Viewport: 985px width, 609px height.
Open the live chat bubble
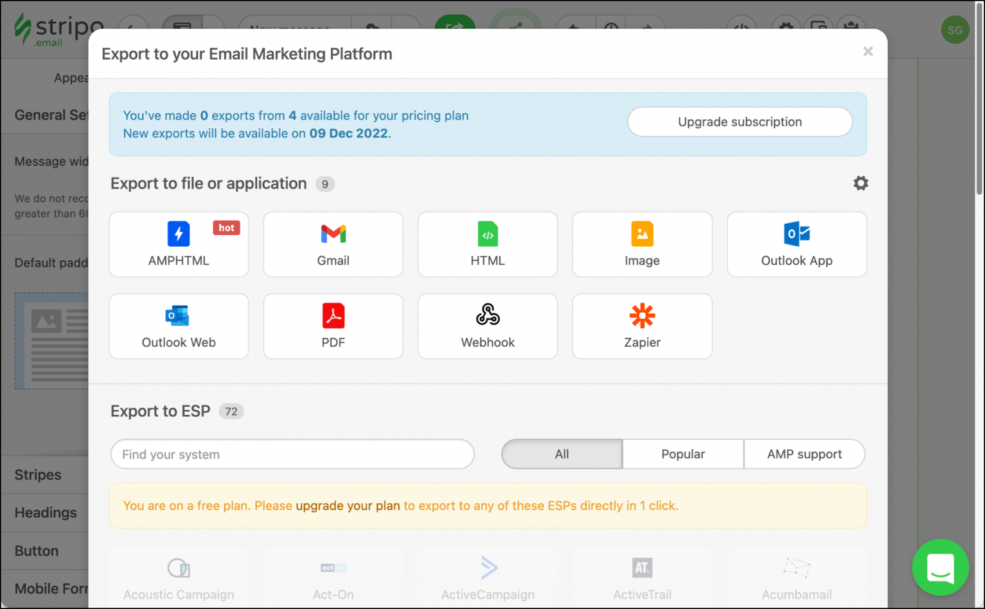click(940, 567)
